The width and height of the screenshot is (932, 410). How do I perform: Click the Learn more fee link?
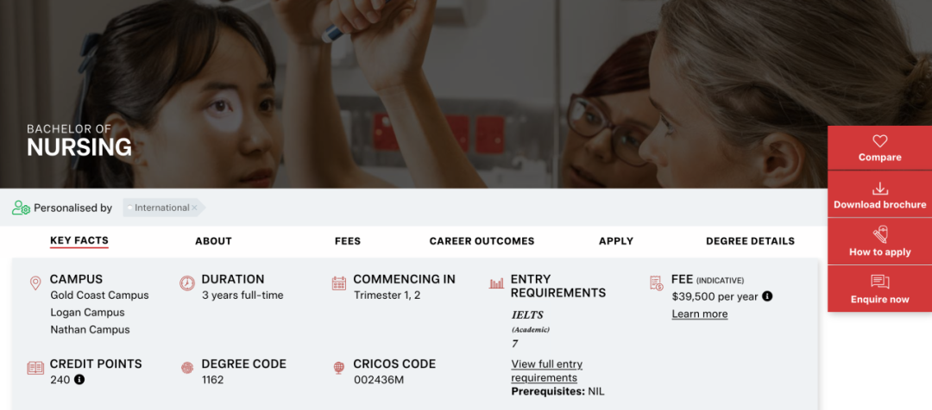(x=700, y=314)
